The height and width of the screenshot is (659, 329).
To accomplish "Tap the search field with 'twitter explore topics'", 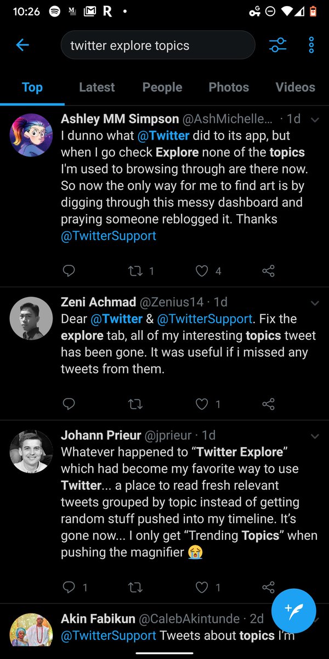I will click(158, 45).
